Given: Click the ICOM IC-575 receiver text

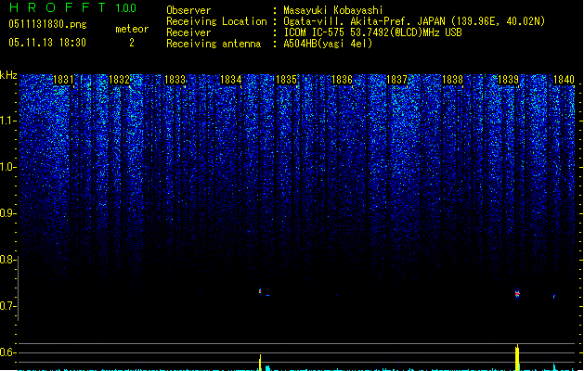Looking at the screenshot, I should click(x=372, y=32).
